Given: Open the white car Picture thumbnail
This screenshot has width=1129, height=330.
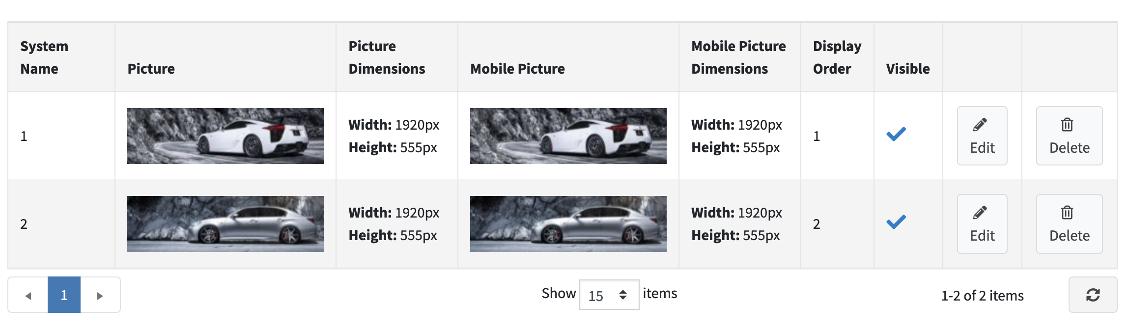Looking at the screenshot, I should click(x=226, y=136).
